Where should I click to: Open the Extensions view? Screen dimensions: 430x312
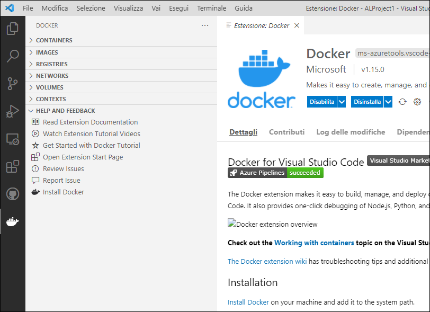pyautogui.click(x=13, y=166)
